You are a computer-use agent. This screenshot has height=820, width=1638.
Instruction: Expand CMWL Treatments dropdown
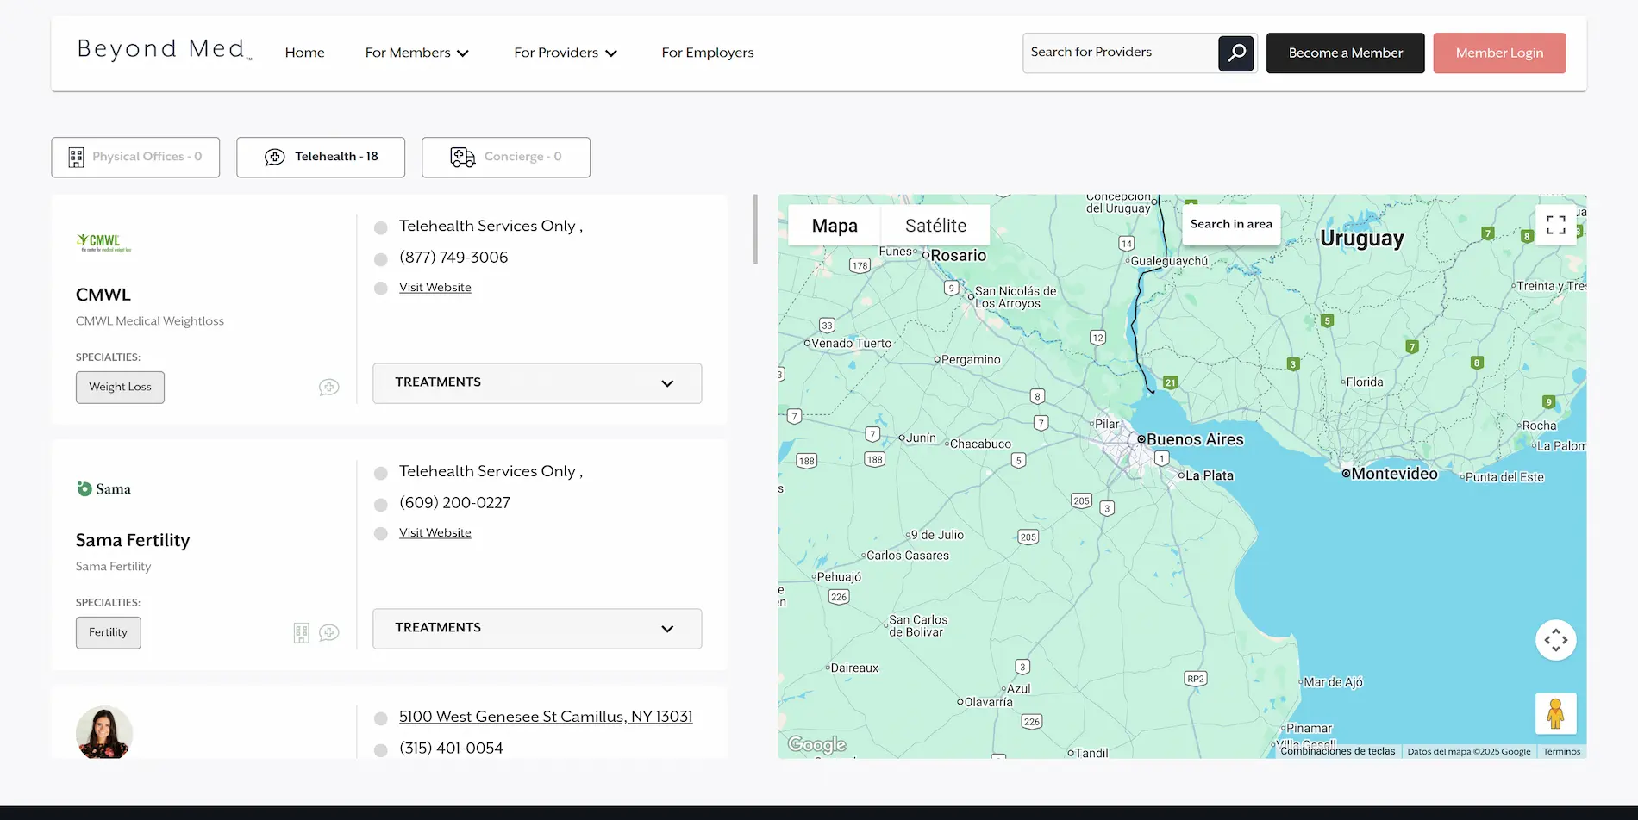coord(537,382)
